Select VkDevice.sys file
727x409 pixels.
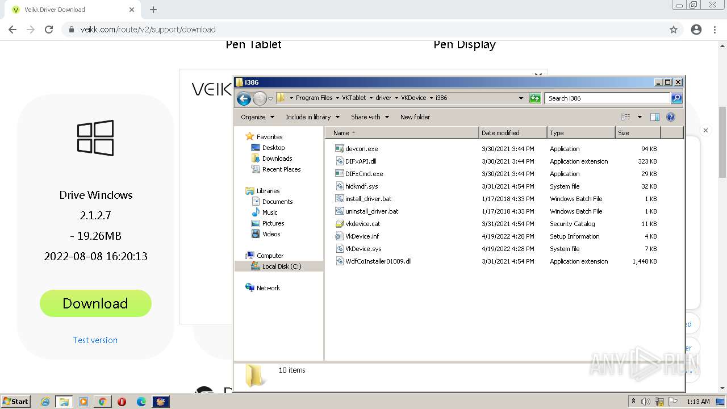pos(363,249)
